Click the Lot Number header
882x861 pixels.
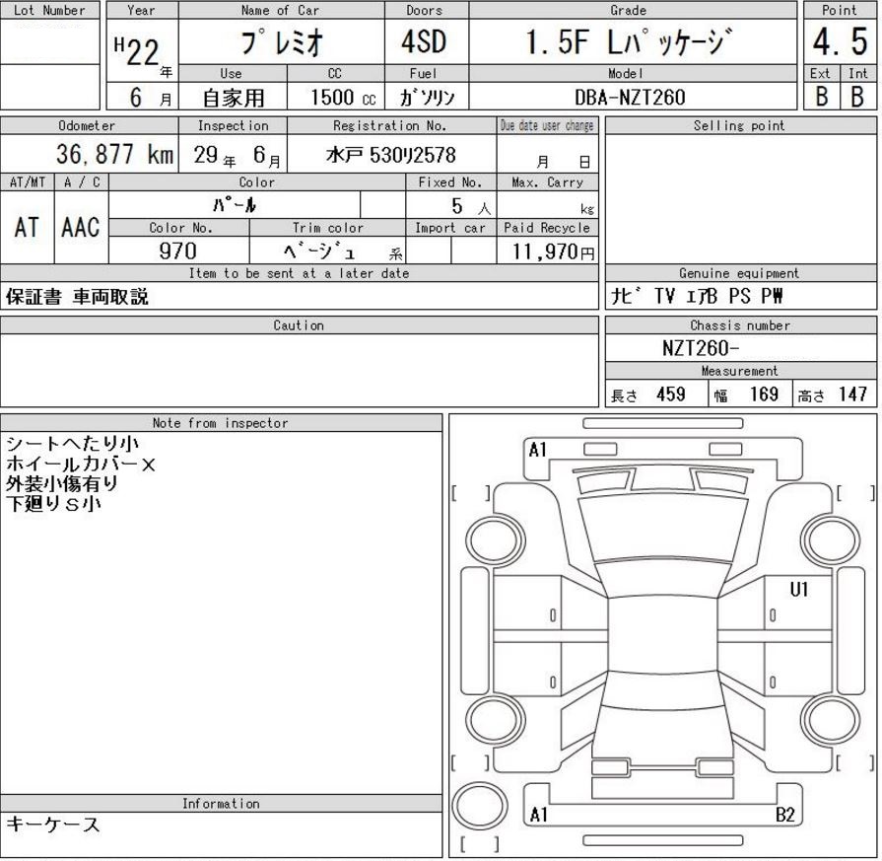pyautogui.click(x=49, y=10)
